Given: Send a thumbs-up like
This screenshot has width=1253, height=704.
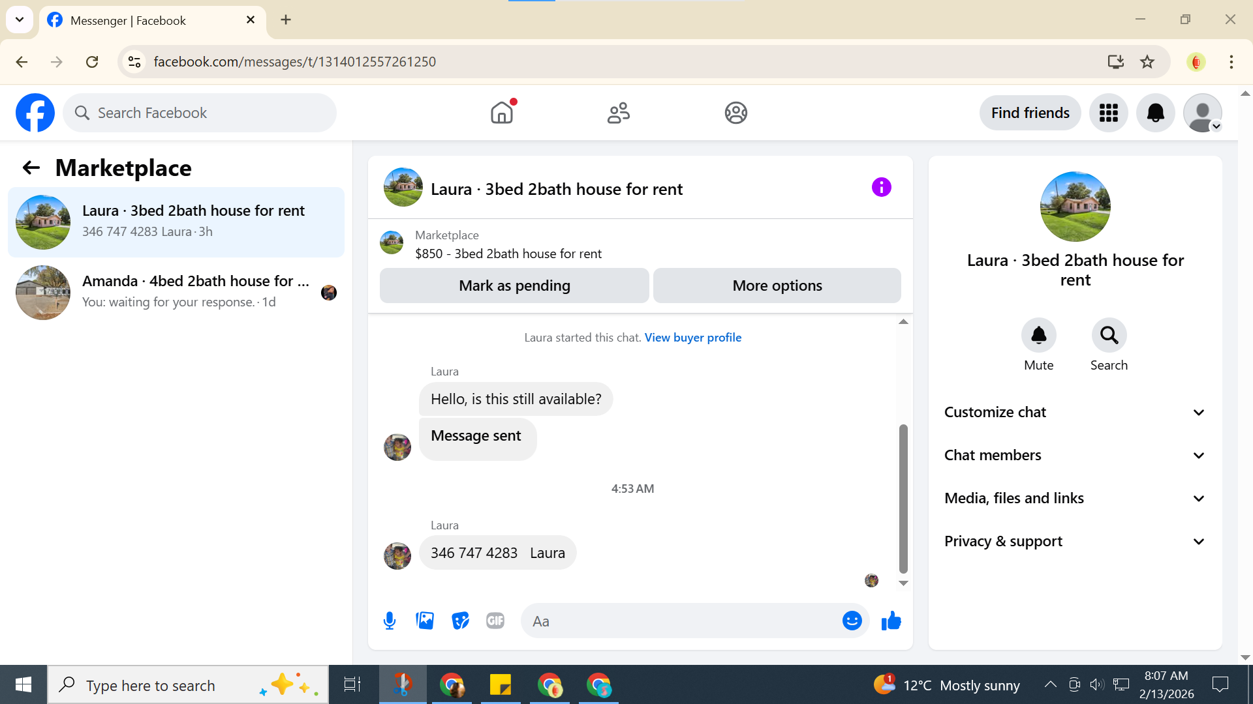Looking at the screenshot, I should tap(891, 621).
